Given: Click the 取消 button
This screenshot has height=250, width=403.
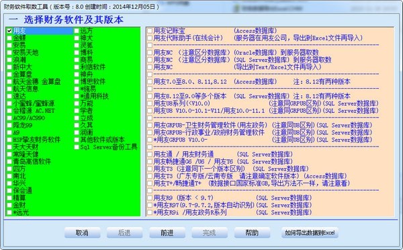Looking at the screenshot, I should [82, 233].
